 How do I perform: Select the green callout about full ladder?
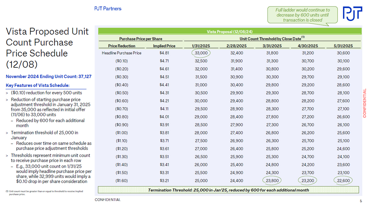[303, 15]
